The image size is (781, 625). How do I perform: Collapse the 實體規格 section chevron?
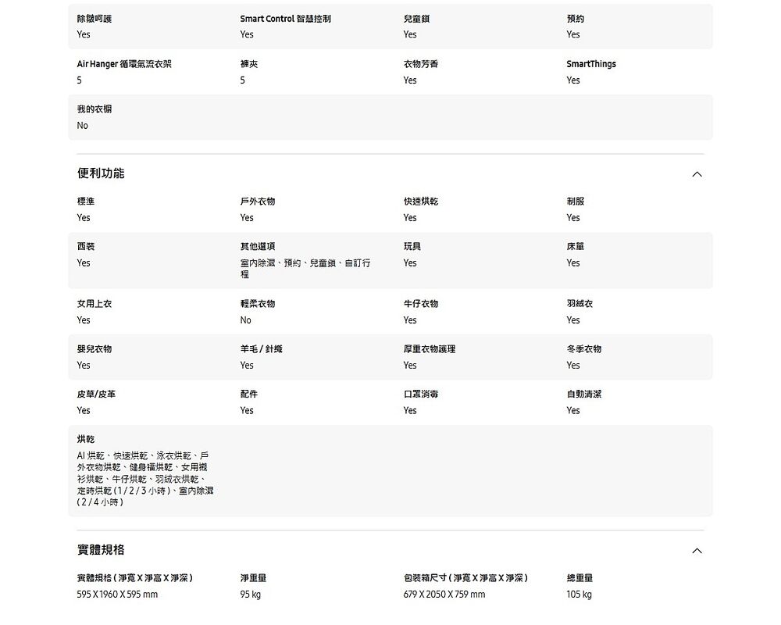point(697,551)
